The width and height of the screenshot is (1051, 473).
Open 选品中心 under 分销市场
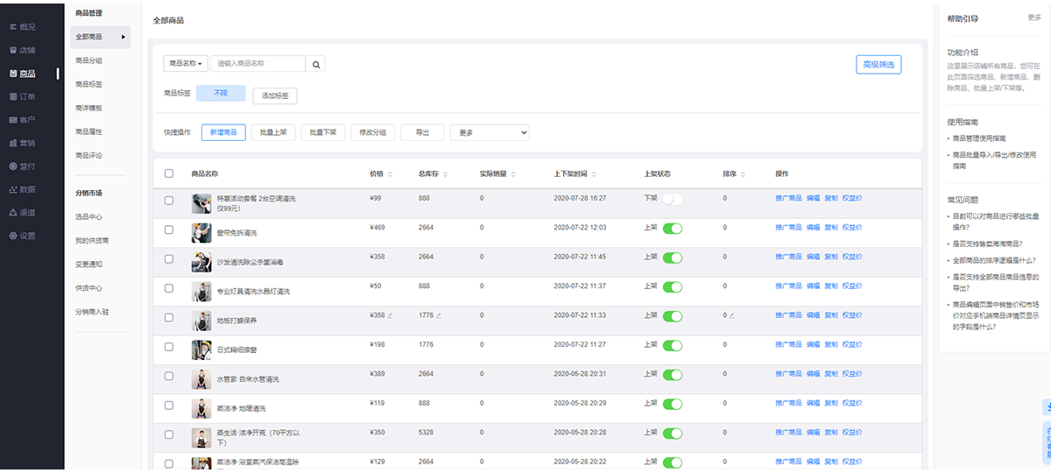click(x=89, y=216)
